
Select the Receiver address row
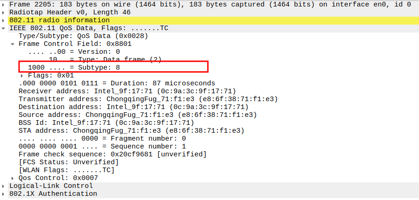[x=126, y=91]
